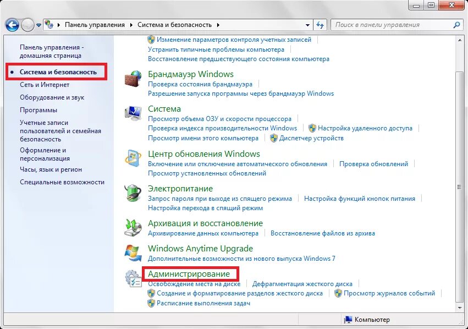The width and height of the screenshot is (468, 329).
Task: Click the System computer monitor icon
Action: pyautogui.click(x=133, y=113)
